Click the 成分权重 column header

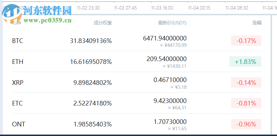pyautogui.click(x=103, y=23)
